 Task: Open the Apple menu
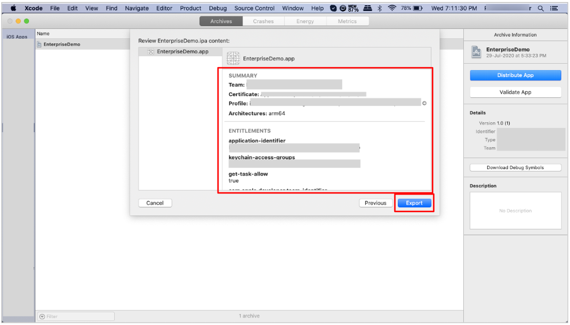click(13, 8)
